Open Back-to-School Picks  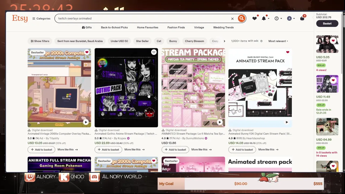(114, 27)
